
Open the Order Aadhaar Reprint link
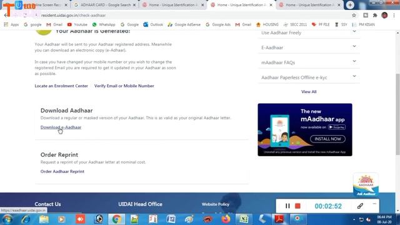click(62, 171)
